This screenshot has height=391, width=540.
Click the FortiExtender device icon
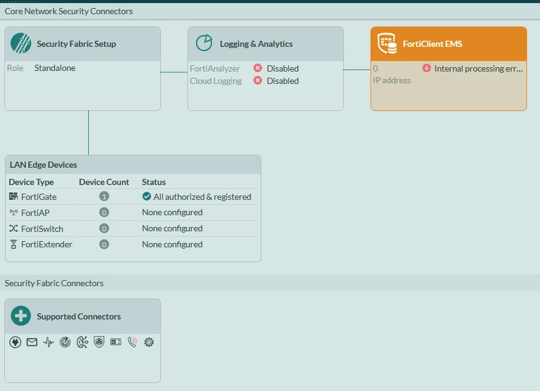[14, 244]
